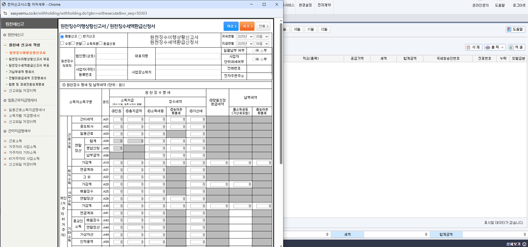Click the plus icon beside 거주자의 기타소득
Screen dimensions: 528x247
tap(5, 153)
